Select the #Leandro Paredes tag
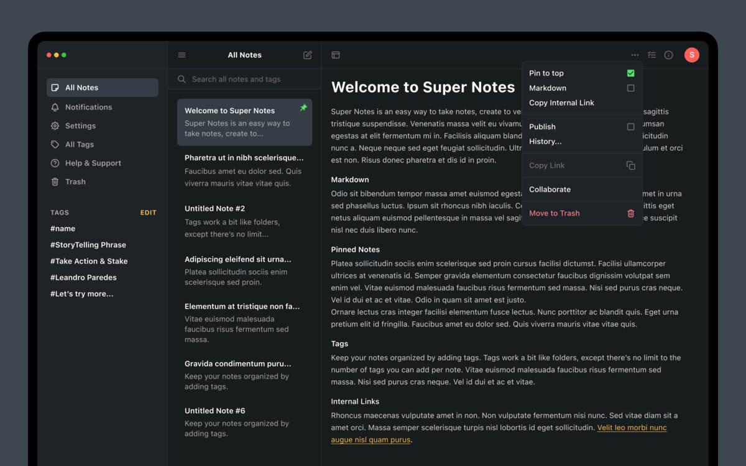 [83, 277]
